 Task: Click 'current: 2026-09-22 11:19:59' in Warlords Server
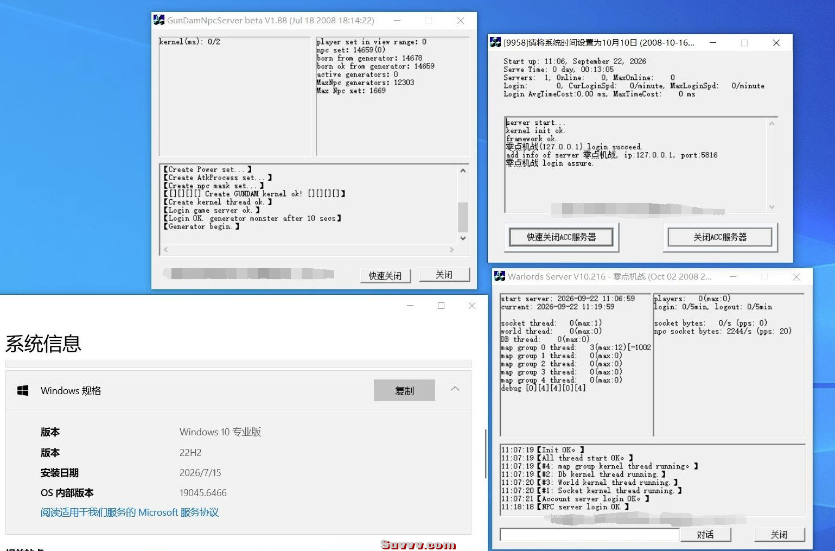click(558, 307)
